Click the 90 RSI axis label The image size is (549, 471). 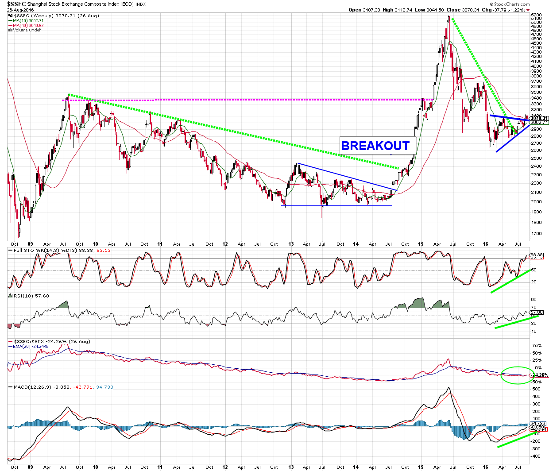pyautogui.click(x=534, y=300)
